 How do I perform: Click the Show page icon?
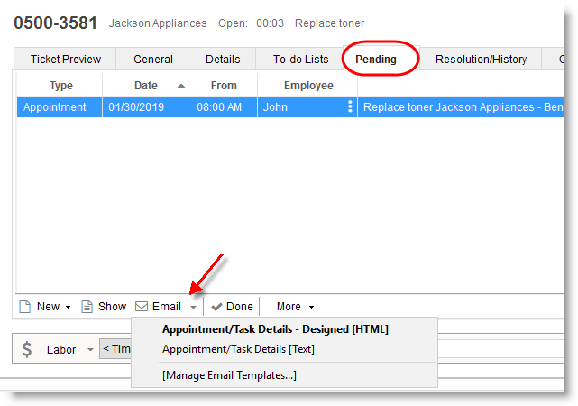[87, 307]
